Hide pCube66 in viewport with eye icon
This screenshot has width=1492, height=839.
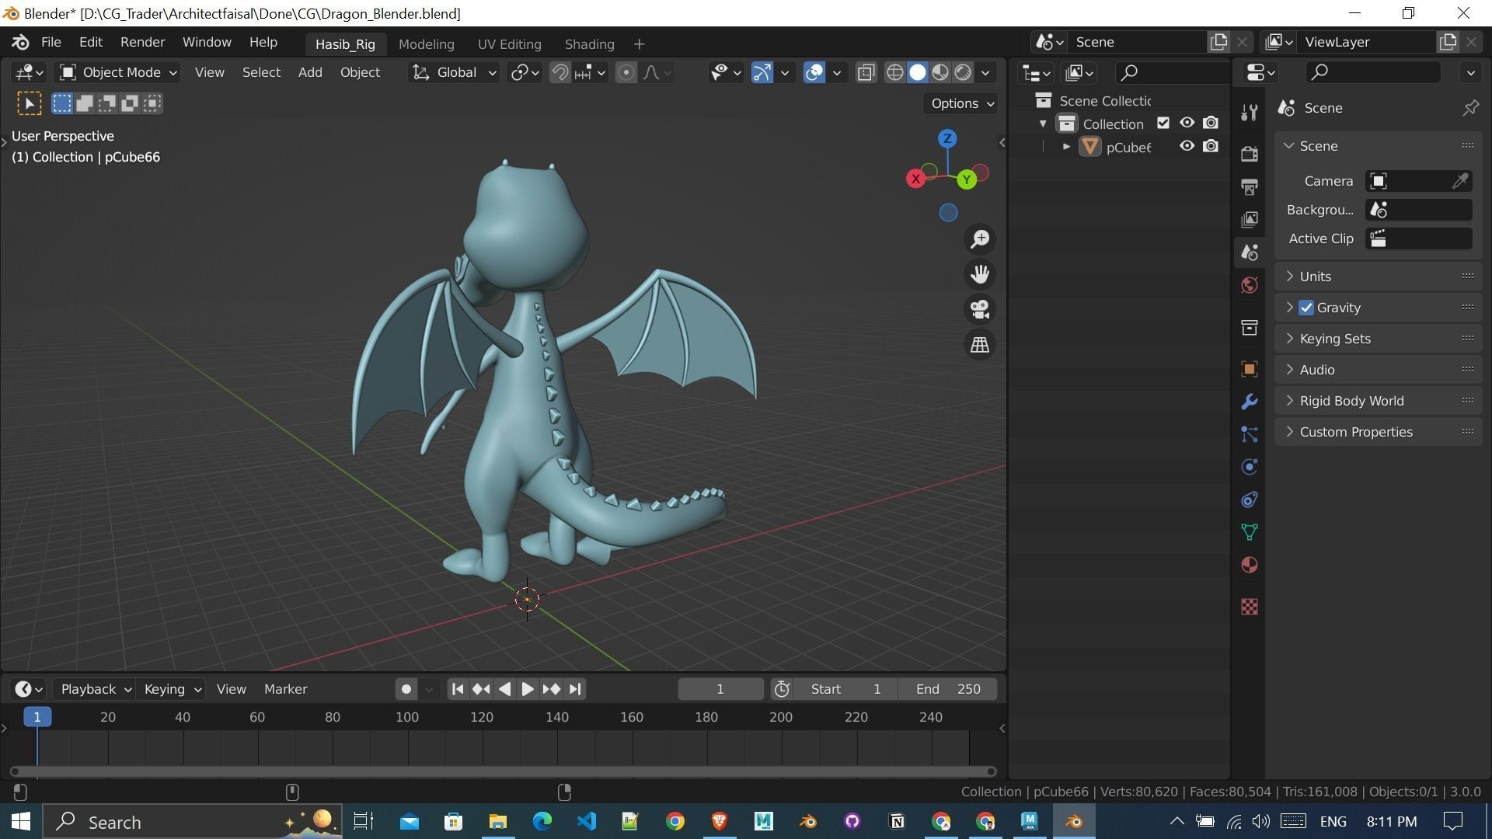coord(1187,146)
